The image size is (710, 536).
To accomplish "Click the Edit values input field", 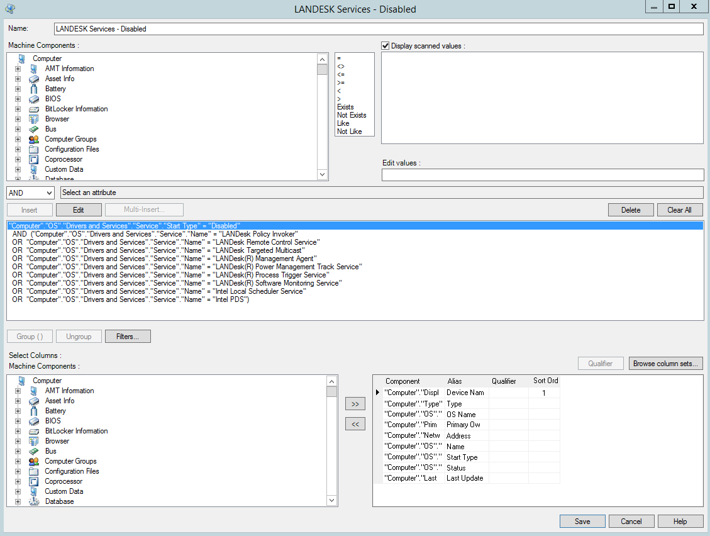I will (542, 175).
